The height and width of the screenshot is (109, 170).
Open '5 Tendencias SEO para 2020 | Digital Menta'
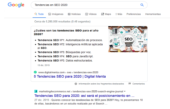(x=70, y=77)
